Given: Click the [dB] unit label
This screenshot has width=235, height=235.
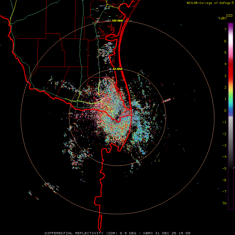Looking at the screenshot, I should pyautogui.click(x=223, y=18).
